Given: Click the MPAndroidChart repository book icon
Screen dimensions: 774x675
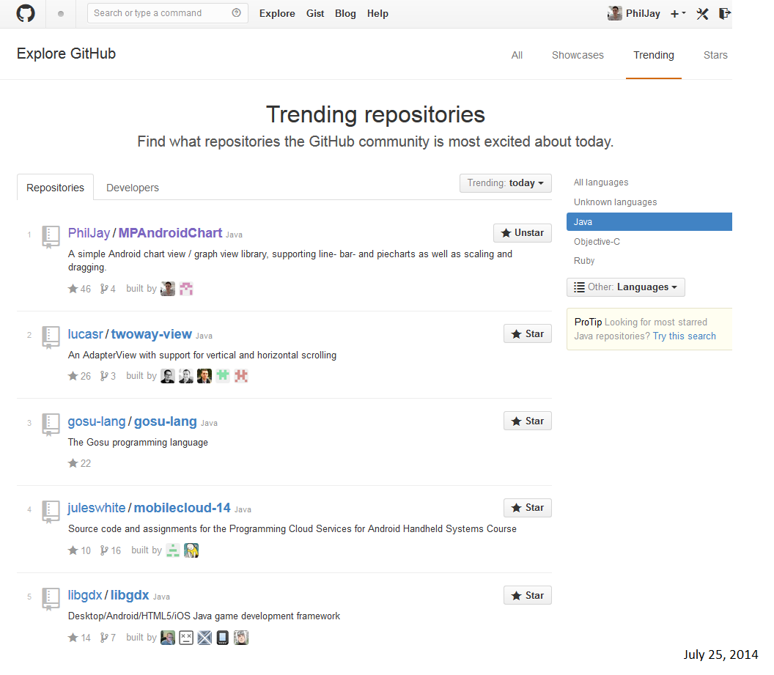Looking at the screenshot, I should (x=51, y=236).
